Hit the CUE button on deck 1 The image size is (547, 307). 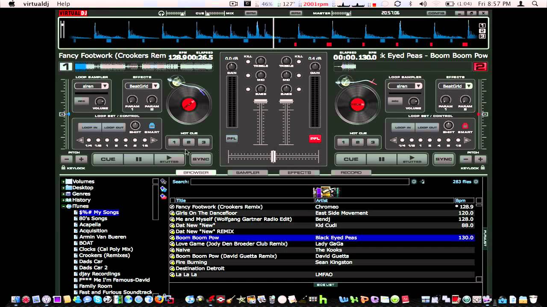(108, 159)
